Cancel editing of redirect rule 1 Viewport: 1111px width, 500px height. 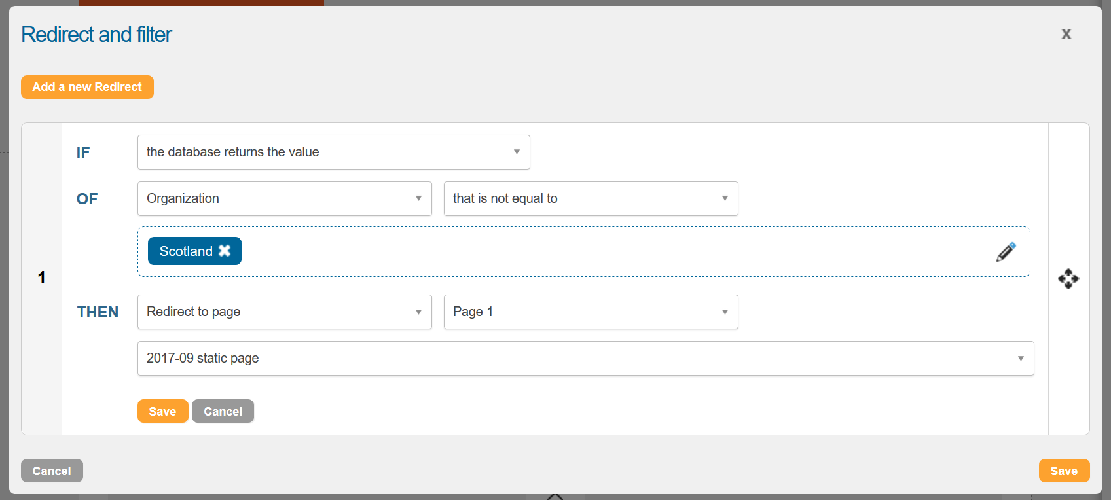(223, 411)
